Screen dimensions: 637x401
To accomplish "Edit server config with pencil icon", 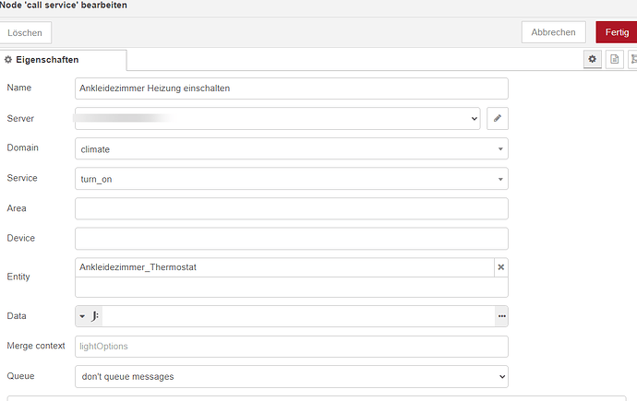I will pyautogui.click(x=498, y=118).
